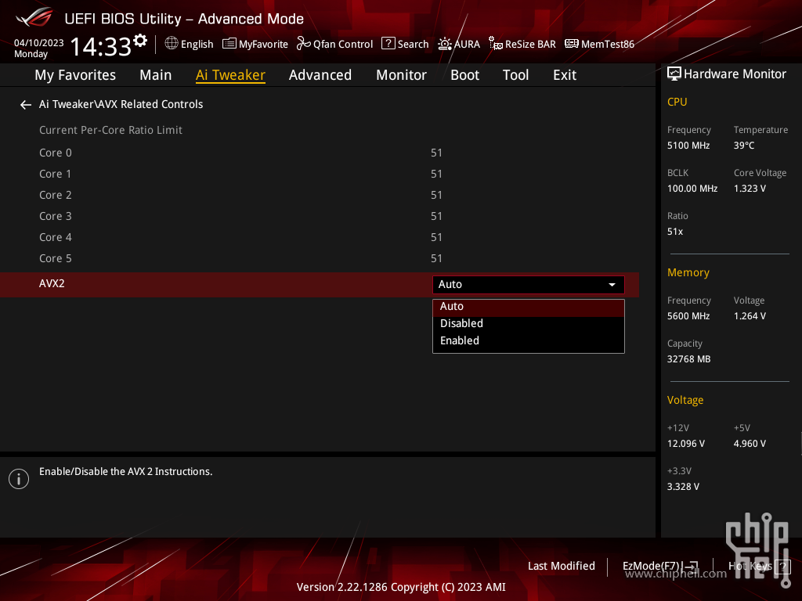Click the ReSize BAR label
802x601 pixels.
(530, 45)
